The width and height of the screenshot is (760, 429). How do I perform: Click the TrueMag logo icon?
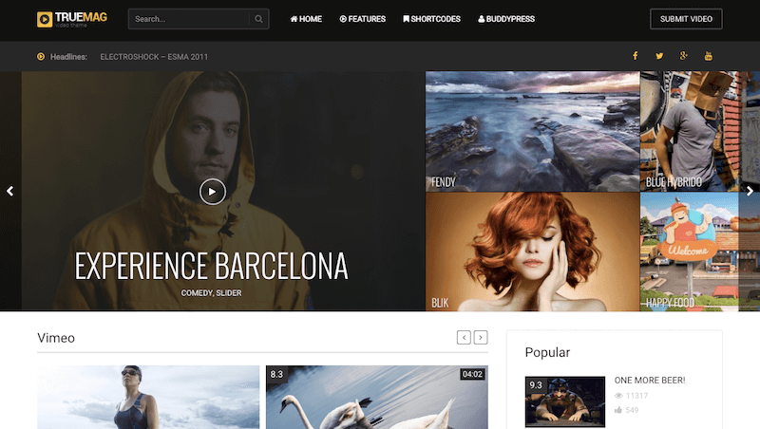[x=45, y=19]
